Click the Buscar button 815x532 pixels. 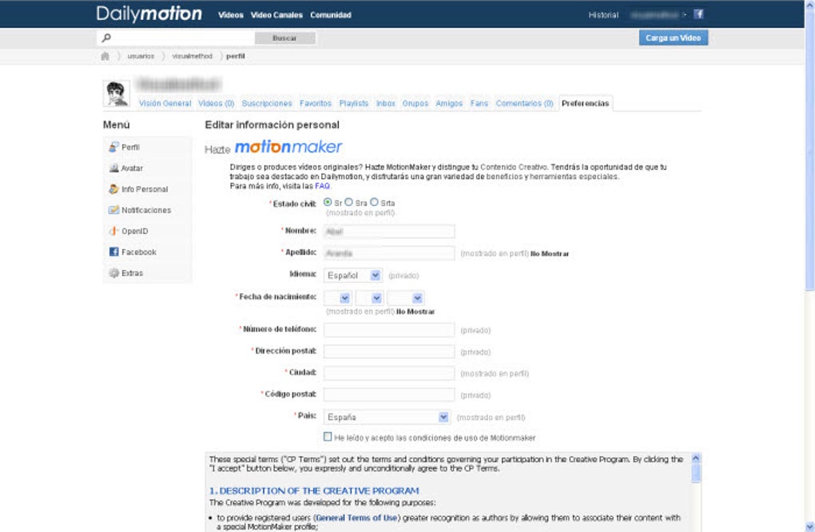pyautogui.click(x=284, y=38)
